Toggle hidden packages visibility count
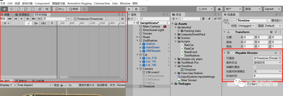Screen dimensions: 283x96 click(217, 19)
